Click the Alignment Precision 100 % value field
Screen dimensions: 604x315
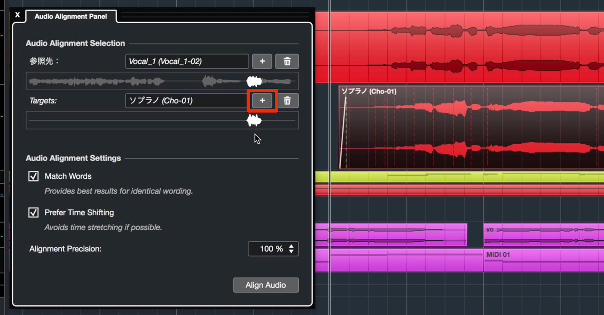click(x=273, y=249)
